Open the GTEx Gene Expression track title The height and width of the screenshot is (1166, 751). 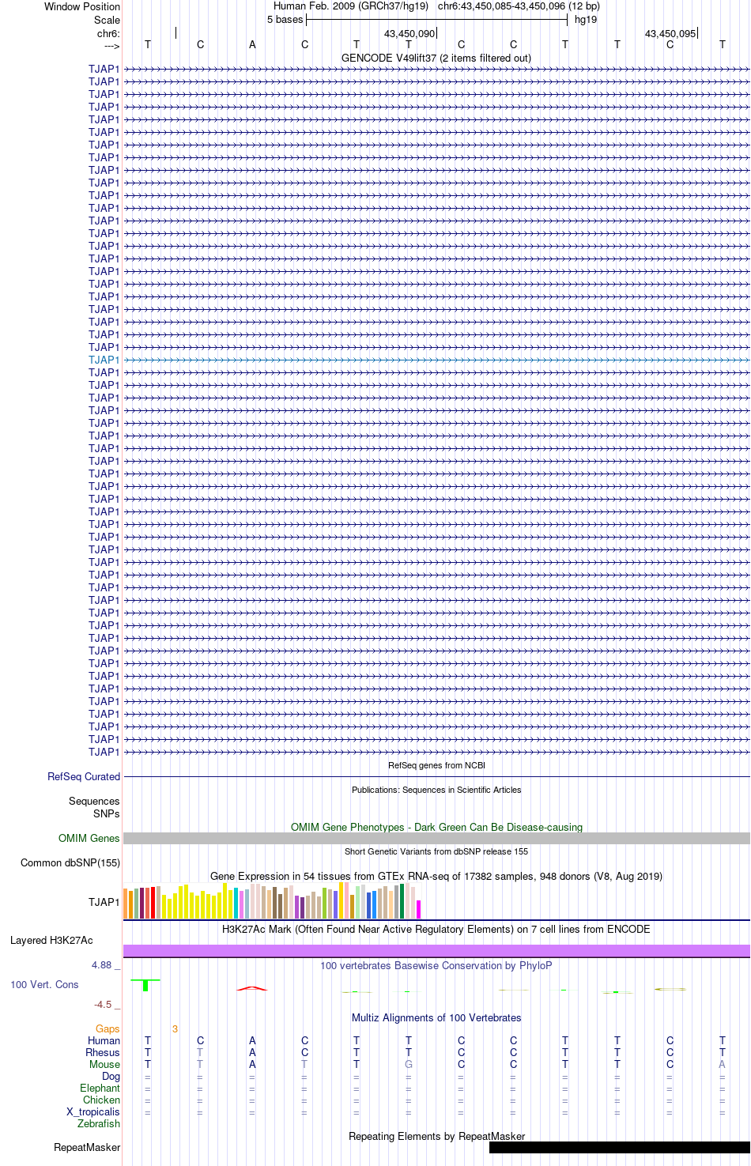click(x=436, y=876)
